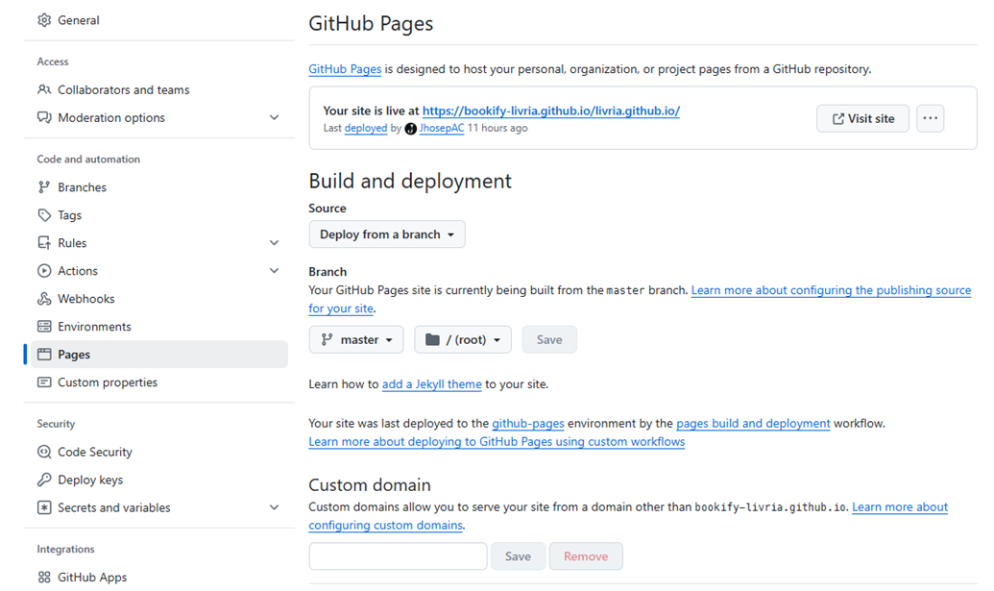Open add a Jekyll theme link
Image resolution: width=994 pixels, height=591 pixels.
(432, 384)
